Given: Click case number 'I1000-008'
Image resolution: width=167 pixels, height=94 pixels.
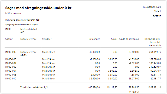Looking at the screenshot, I should 11,75.
